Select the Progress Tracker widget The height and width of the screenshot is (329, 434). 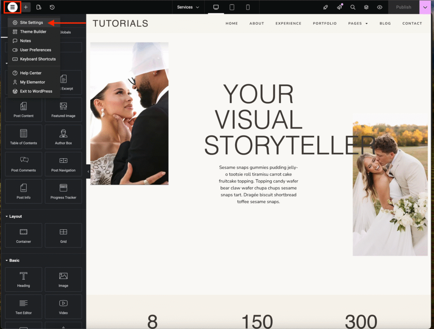click(x=63, y=191)
